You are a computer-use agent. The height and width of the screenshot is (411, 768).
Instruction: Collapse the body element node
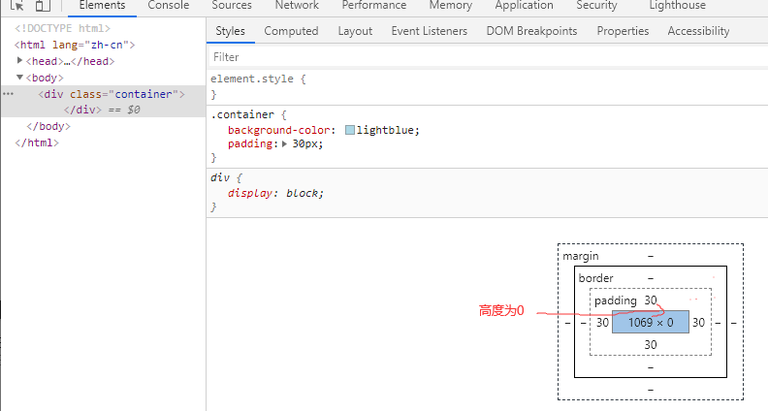[20, 77]
